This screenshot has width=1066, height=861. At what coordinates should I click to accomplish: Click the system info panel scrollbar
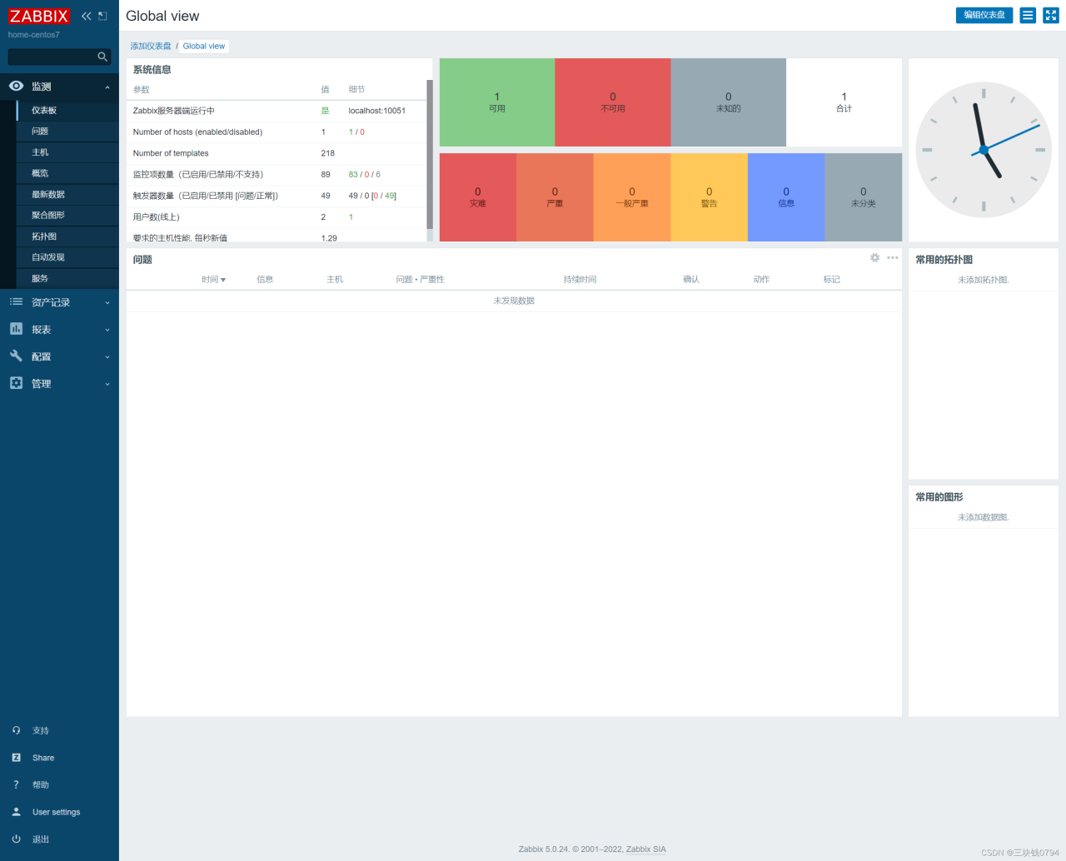coord(430,154)
